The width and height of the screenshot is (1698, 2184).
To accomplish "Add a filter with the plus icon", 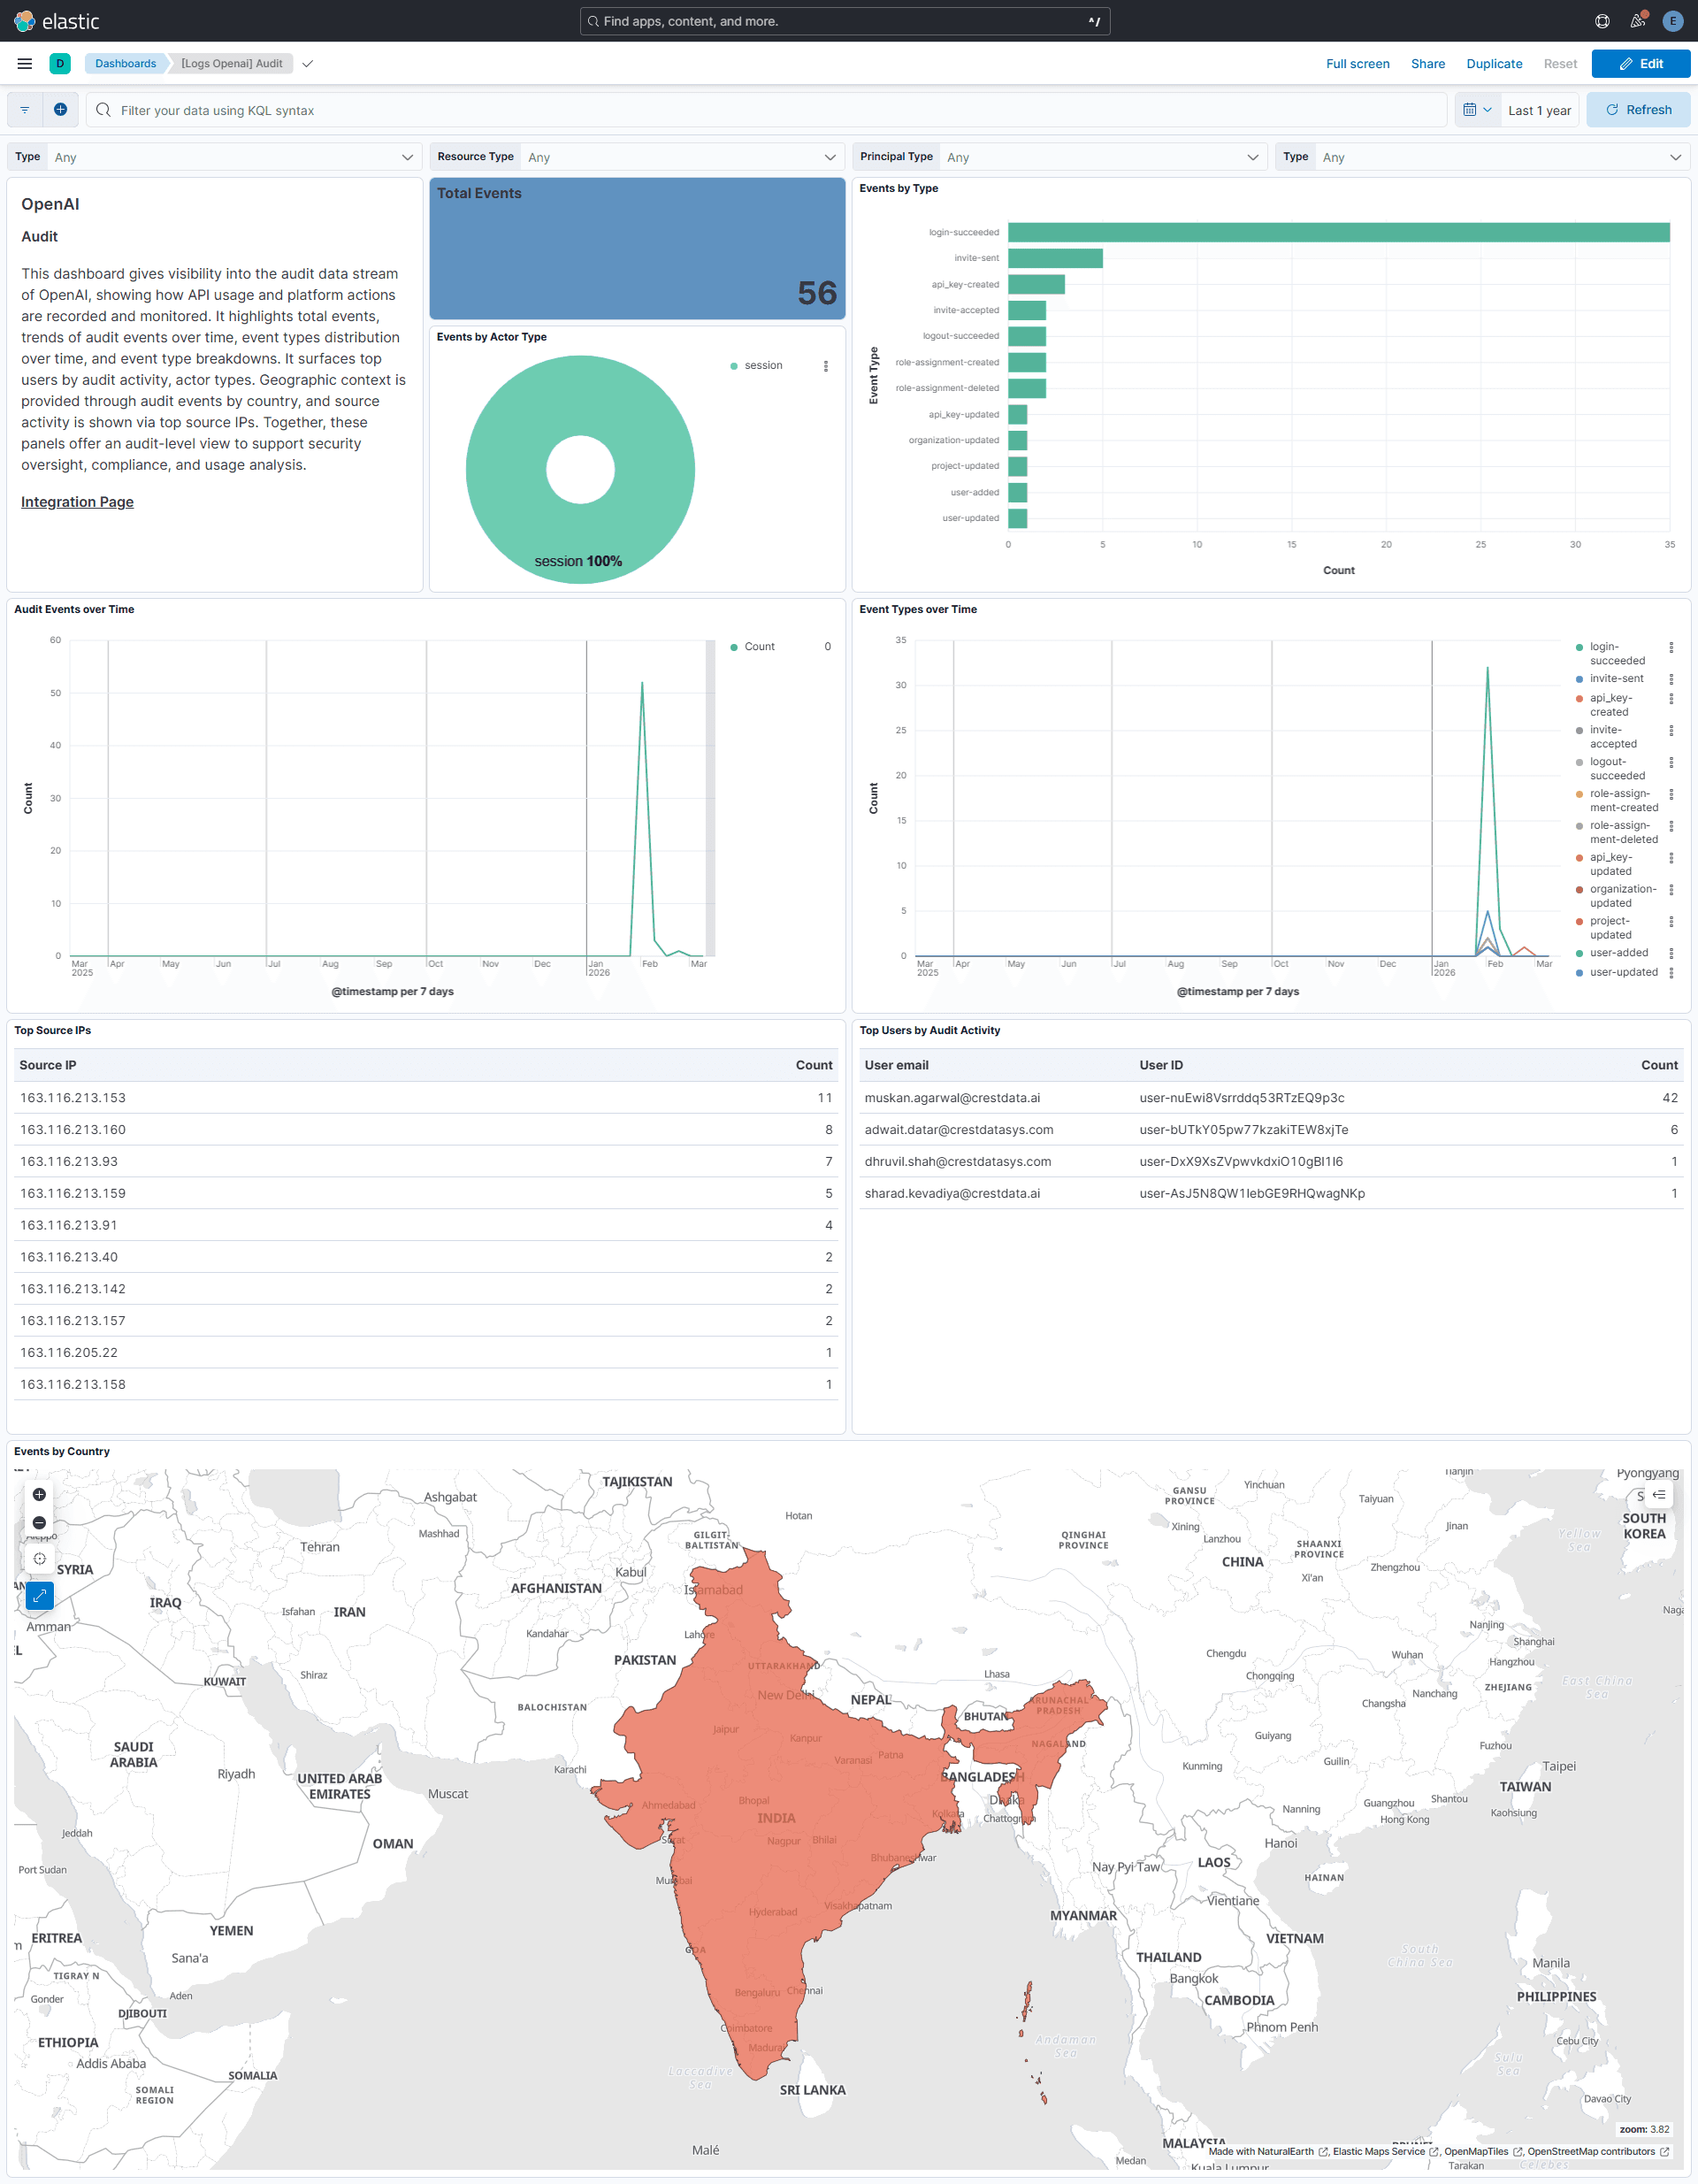I will [x=60, y=110].
